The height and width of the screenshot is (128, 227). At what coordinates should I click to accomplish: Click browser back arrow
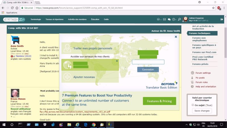(x=3, y=8)
